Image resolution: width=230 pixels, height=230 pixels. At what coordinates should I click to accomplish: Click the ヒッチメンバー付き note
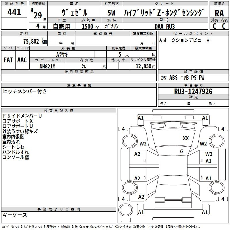click(x=25, y=91)
